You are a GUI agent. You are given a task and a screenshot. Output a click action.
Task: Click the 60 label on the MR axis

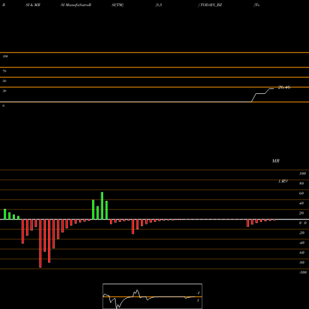click(x=301, y=193)
